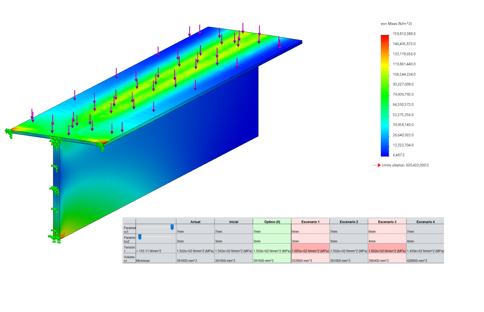The width and height of the screenshot is (484, 312).
Task: Click the legend value 39,958,140.0
Action: [x=403, y=125]
